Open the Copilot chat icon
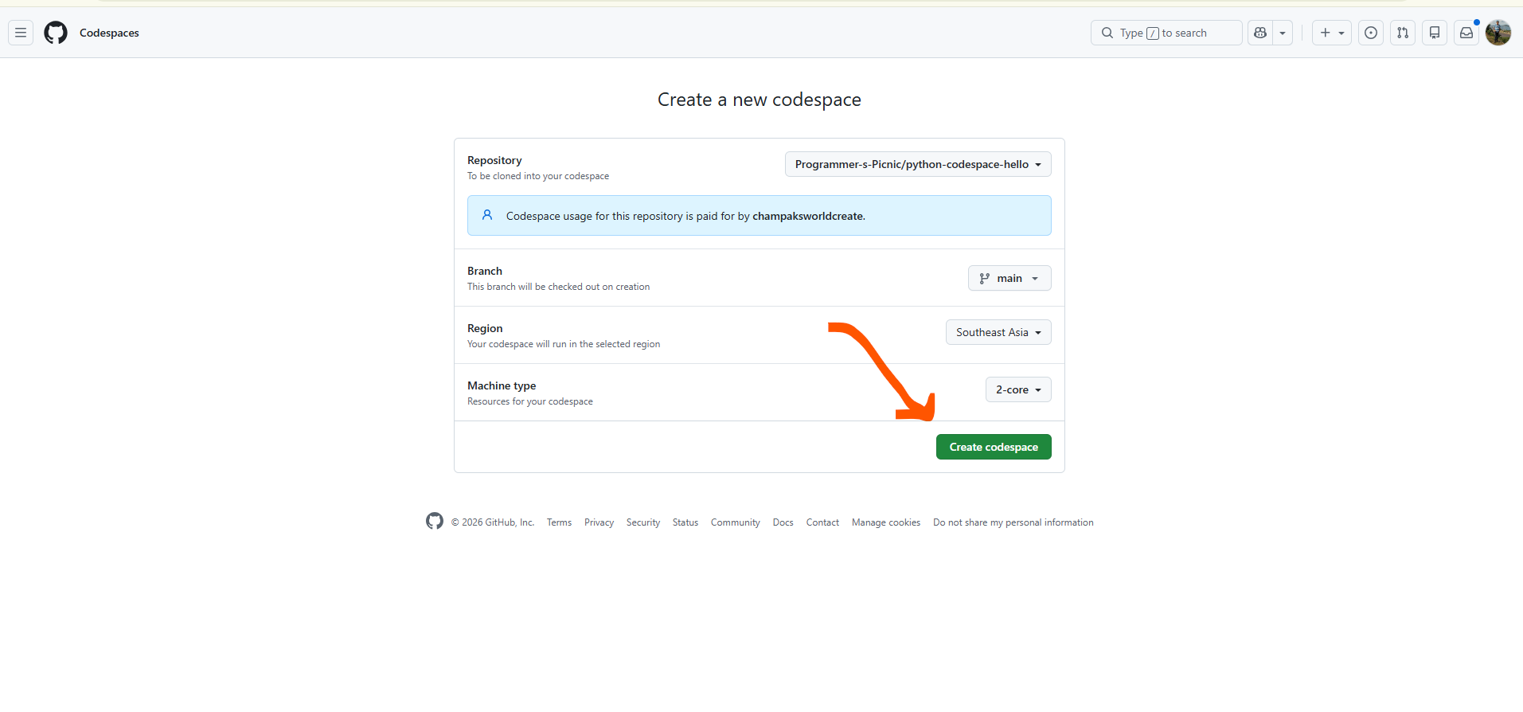The height and width of the screenshot is (712, 1523). 1260,33
